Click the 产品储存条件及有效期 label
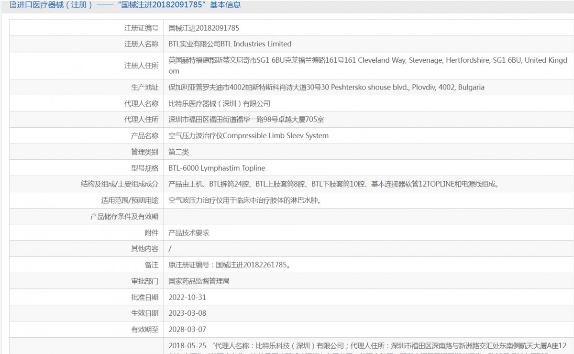This screenshot has width=574, height=354. coord(124,217)
